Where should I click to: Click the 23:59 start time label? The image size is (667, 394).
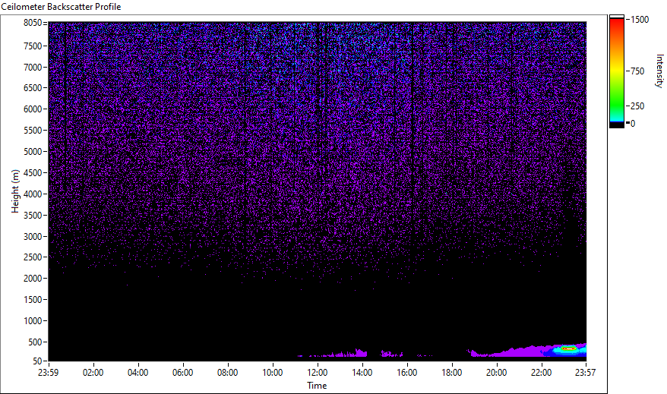coord(48,373)
